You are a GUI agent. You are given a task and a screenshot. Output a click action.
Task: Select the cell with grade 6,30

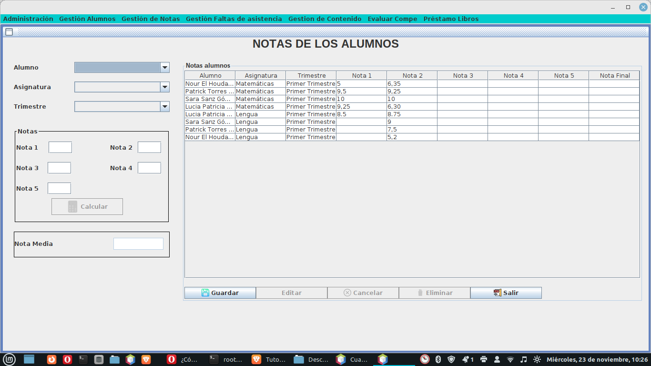click(412, 106)
